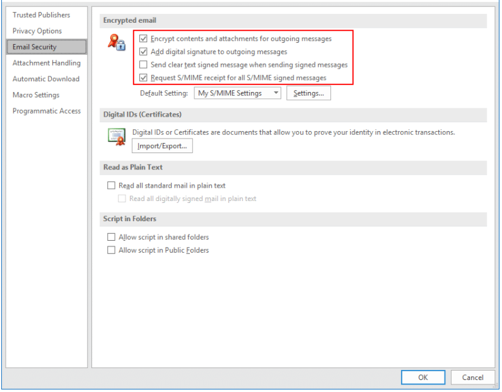Click the Digital IDs description text
502x392 pixels.
pos(294,132)
